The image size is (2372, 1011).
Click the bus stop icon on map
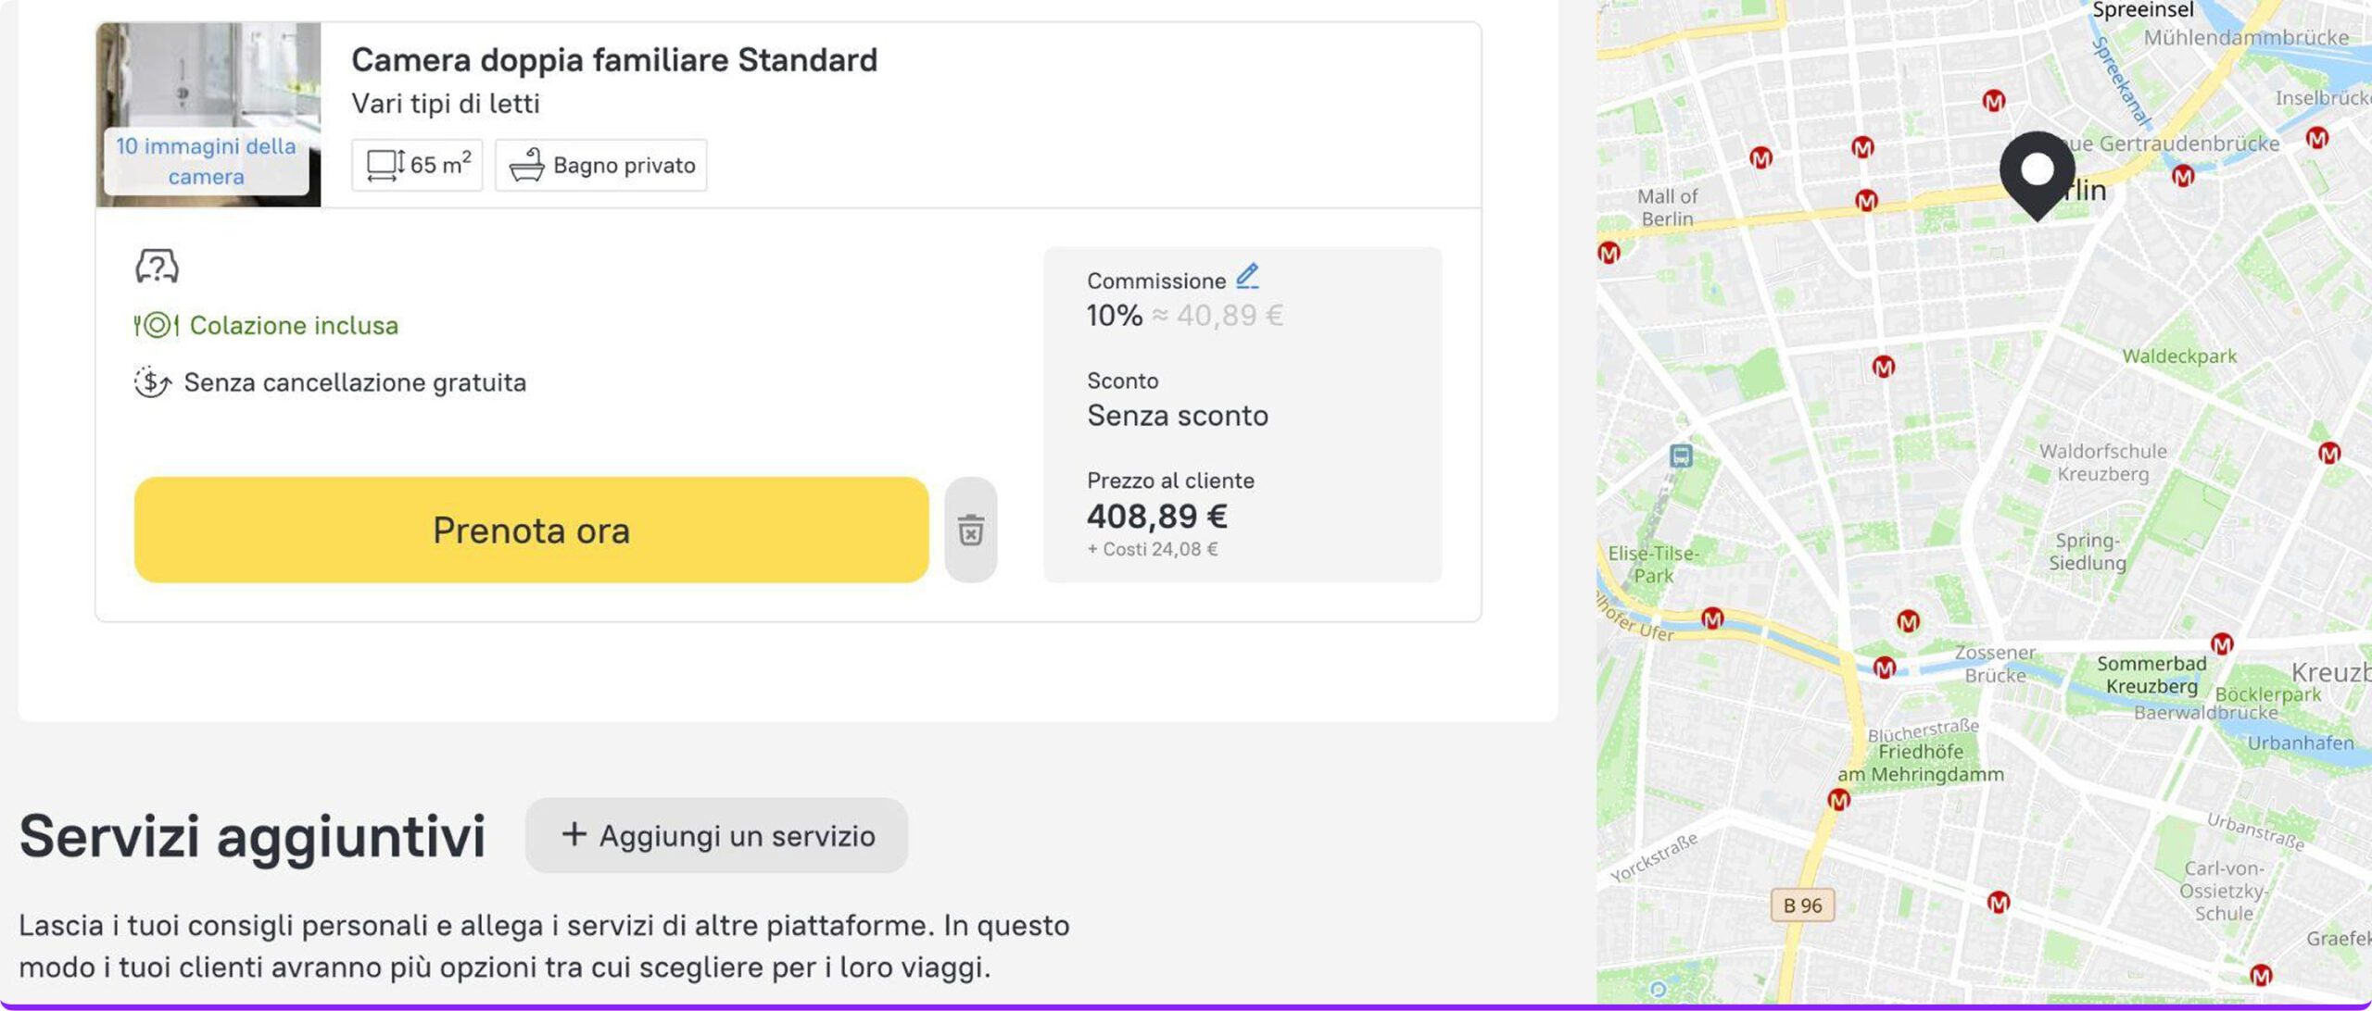pyautogui.click(x=1681, y=456)
